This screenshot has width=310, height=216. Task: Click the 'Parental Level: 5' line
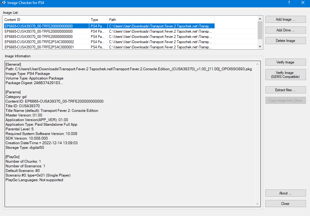tap(20, 129)
